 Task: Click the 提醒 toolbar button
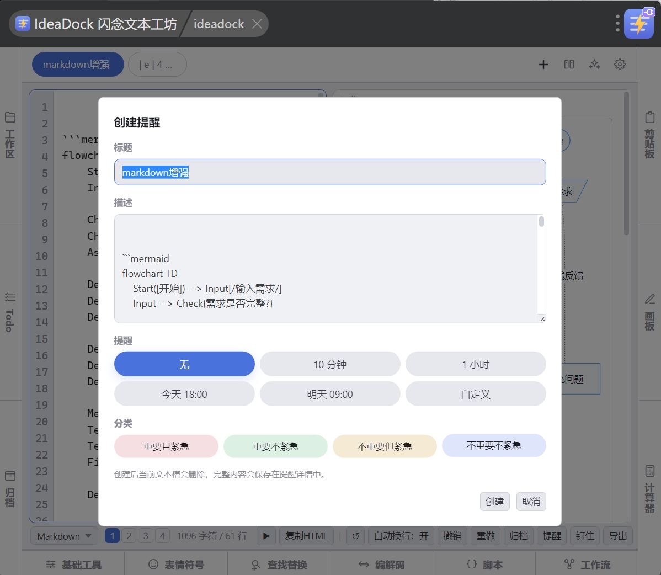point(552,536)
